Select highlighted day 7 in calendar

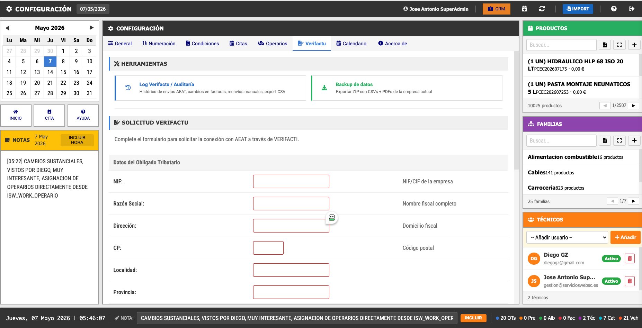50,61
